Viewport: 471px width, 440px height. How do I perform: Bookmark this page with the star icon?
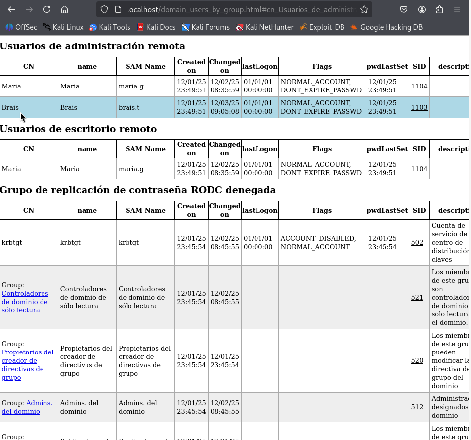(364, 9)
